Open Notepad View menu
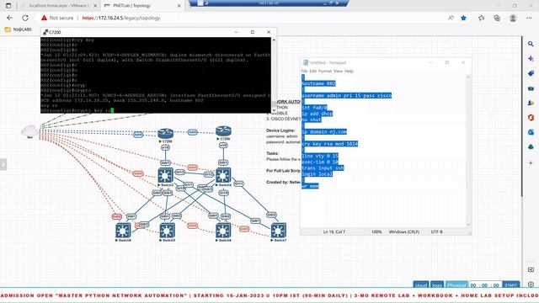 click(339, 71)
